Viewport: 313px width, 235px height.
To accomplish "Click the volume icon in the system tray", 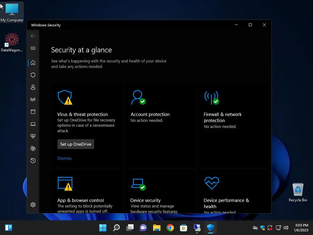I will [286, 228].
